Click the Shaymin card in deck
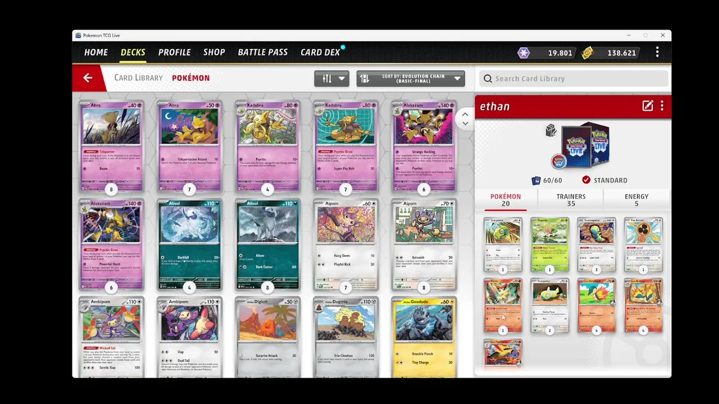This screenshot has width=719, height=404. [549, 245]
